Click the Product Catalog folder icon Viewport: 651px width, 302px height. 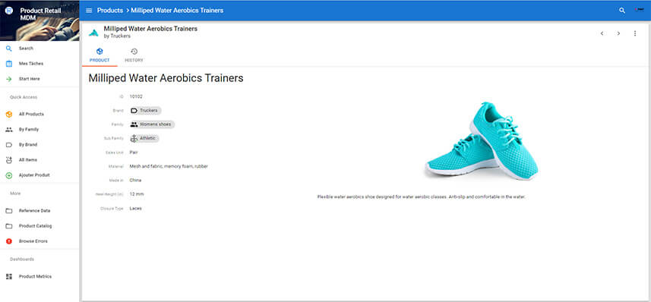pyautogui.click(x=8, y=226)
